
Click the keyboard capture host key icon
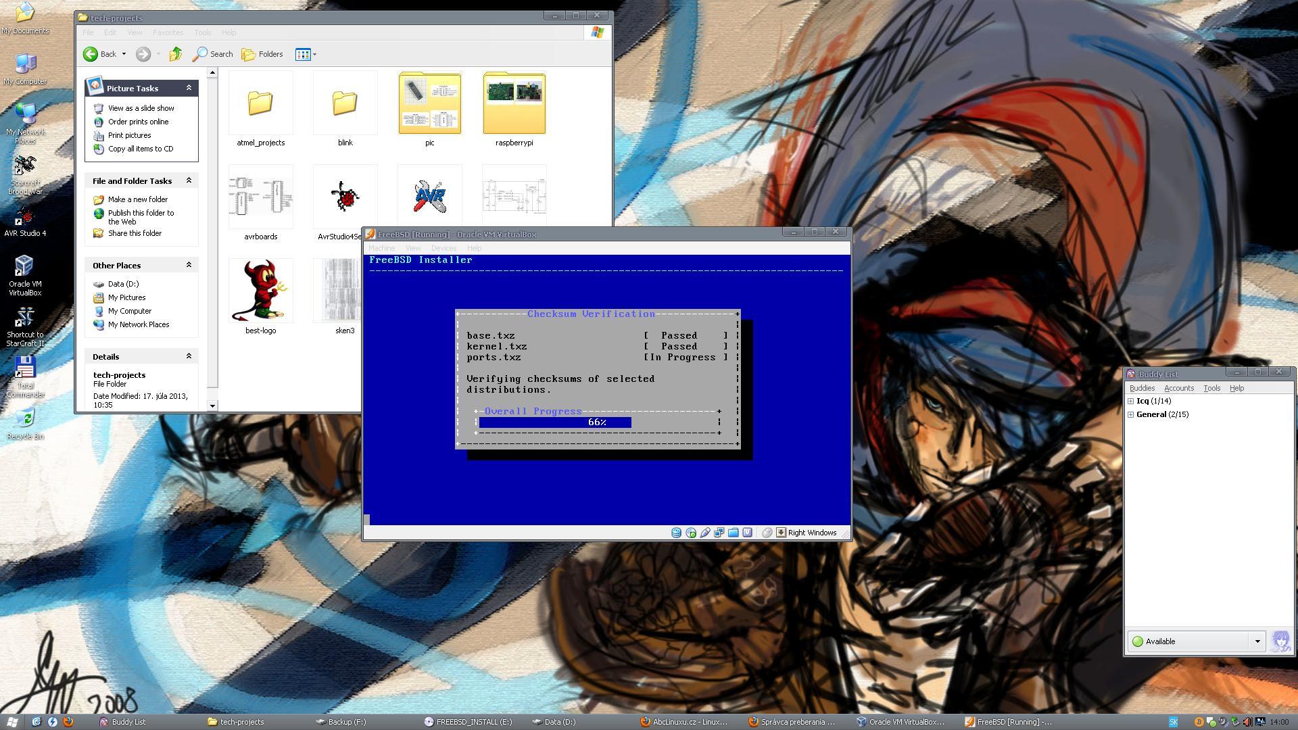[781, 533]
